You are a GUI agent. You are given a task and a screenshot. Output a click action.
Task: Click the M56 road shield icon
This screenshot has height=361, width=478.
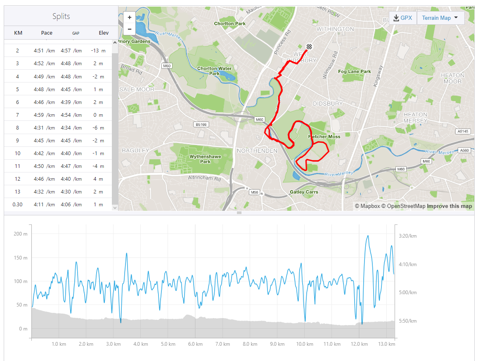click(254, 192)
